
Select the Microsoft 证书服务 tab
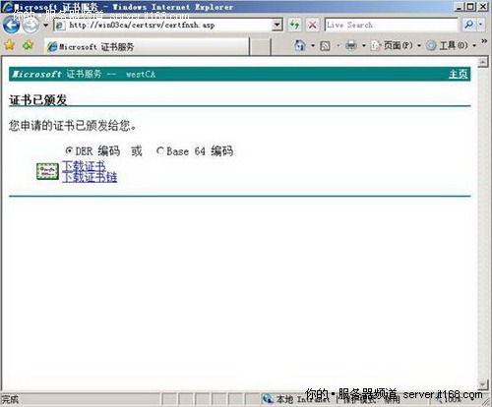[147, 47]
